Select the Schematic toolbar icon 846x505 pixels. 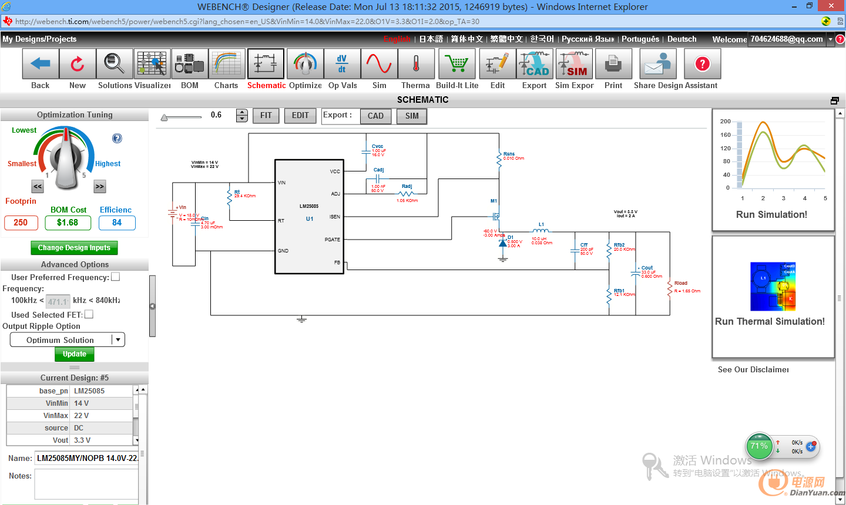click(266, 63)
